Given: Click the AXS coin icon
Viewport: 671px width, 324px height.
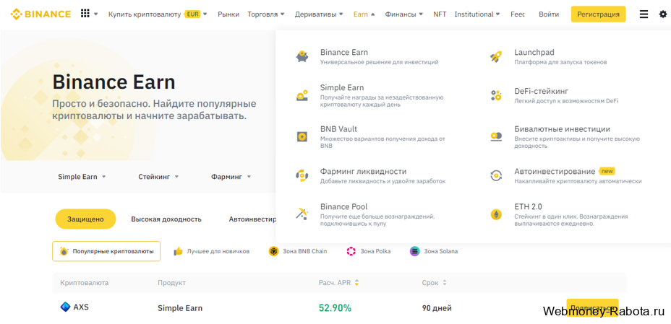Looking at the screenshot, I should [65, 307].
